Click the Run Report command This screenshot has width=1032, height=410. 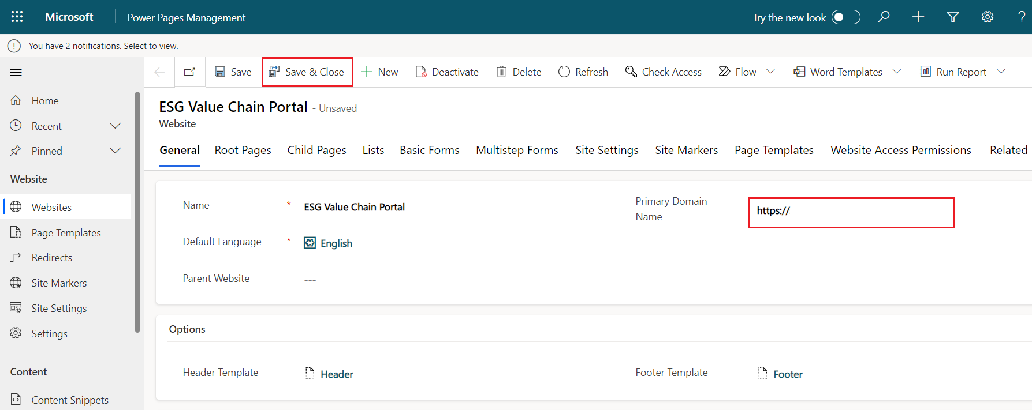pyautogui.click(x=953, y=72)
